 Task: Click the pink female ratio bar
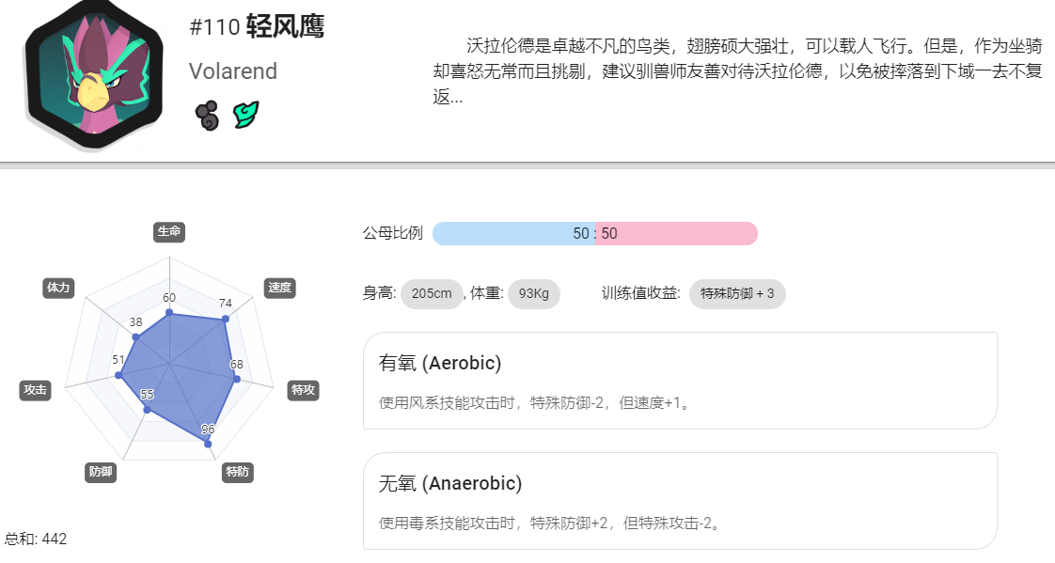[677, 233]
